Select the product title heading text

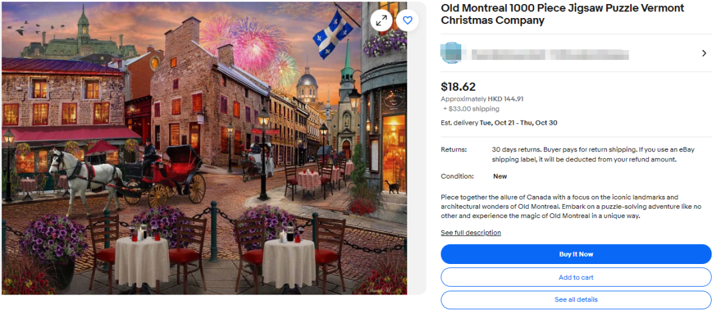tap(562, 14)
